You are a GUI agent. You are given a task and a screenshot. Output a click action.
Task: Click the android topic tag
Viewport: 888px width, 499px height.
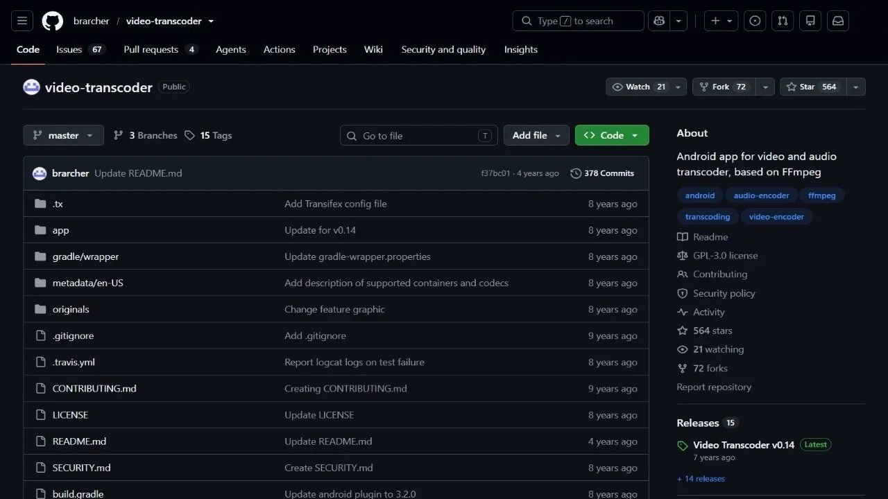pyautogui.click(x=700, y=195)
